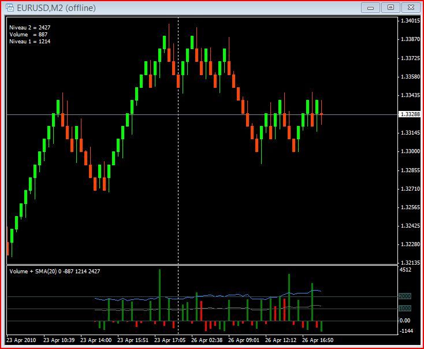Minimize the EURUSD,M2 chart window
This screenshot has width=424, height=349.
coord(370,8)
